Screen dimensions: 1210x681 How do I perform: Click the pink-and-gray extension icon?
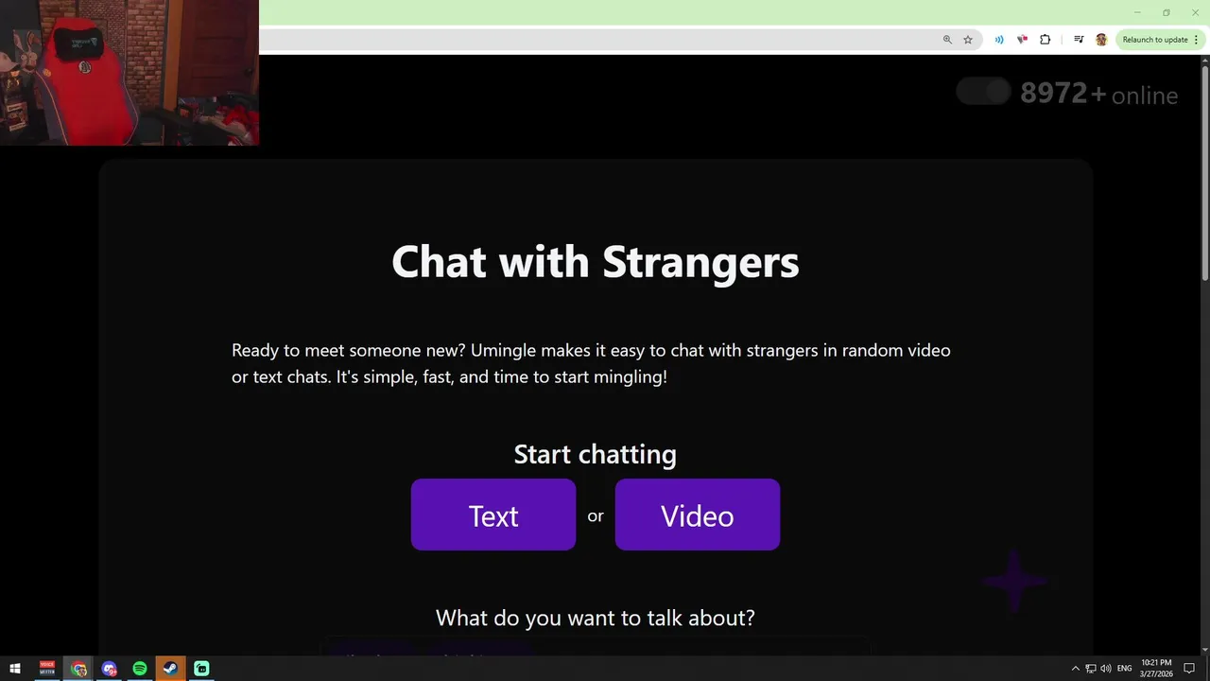click(1022, 40)
